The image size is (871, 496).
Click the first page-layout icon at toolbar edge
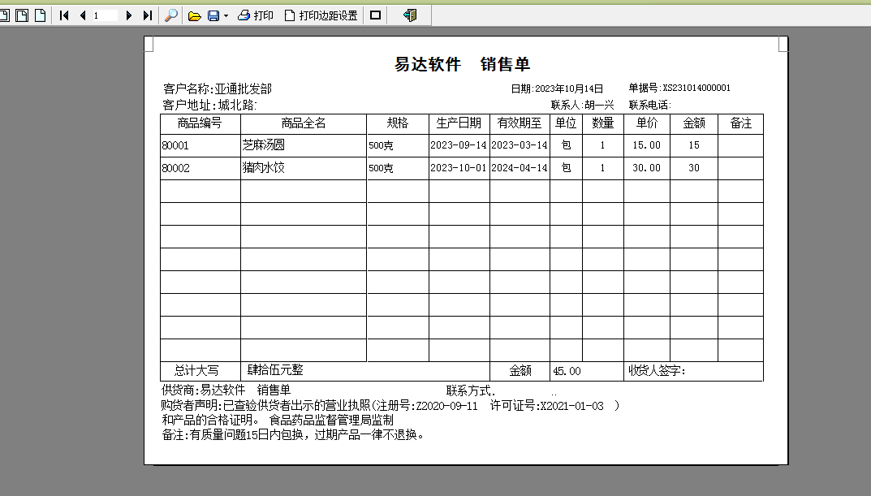[x=5, y=15]
